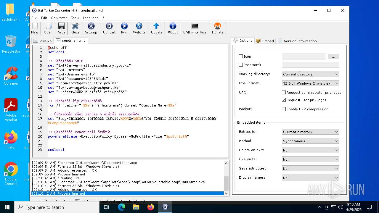Select Google Chrome desktop shortcut
Image resolution: width=379 pixels, height=213 pixels.
tap(11, 174)
